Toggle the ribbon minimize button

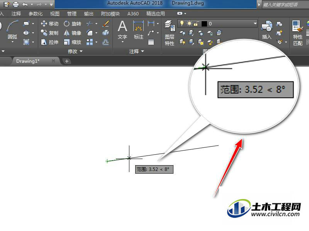[180, 13]
